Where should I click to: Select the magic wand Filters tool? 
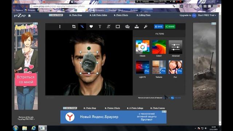[82, 27]
